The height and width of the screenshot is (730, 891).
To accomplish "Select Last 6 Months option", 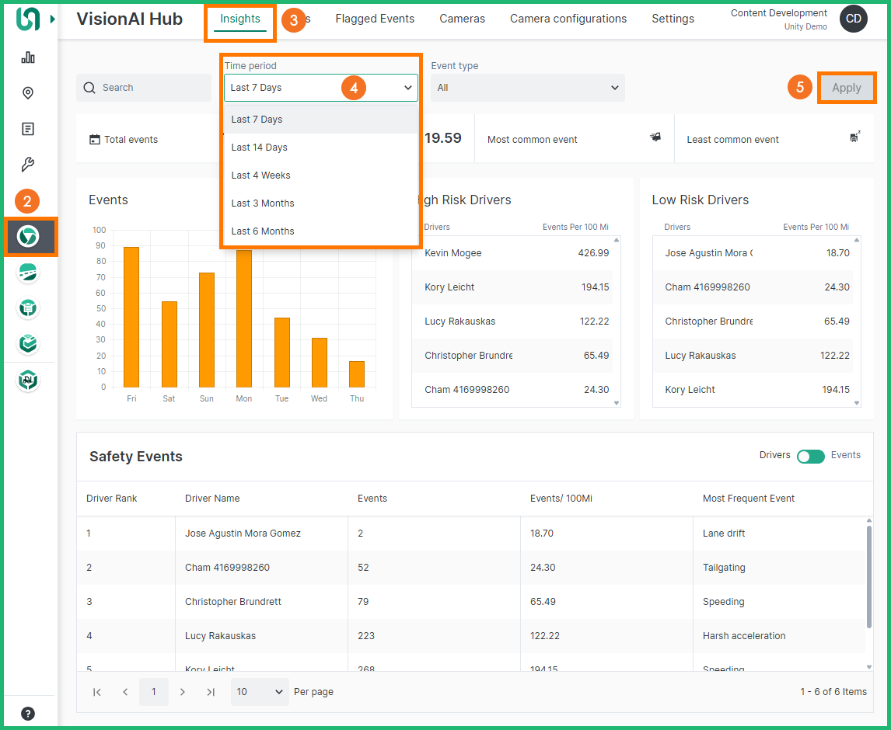I will click(x=263, y=231).
